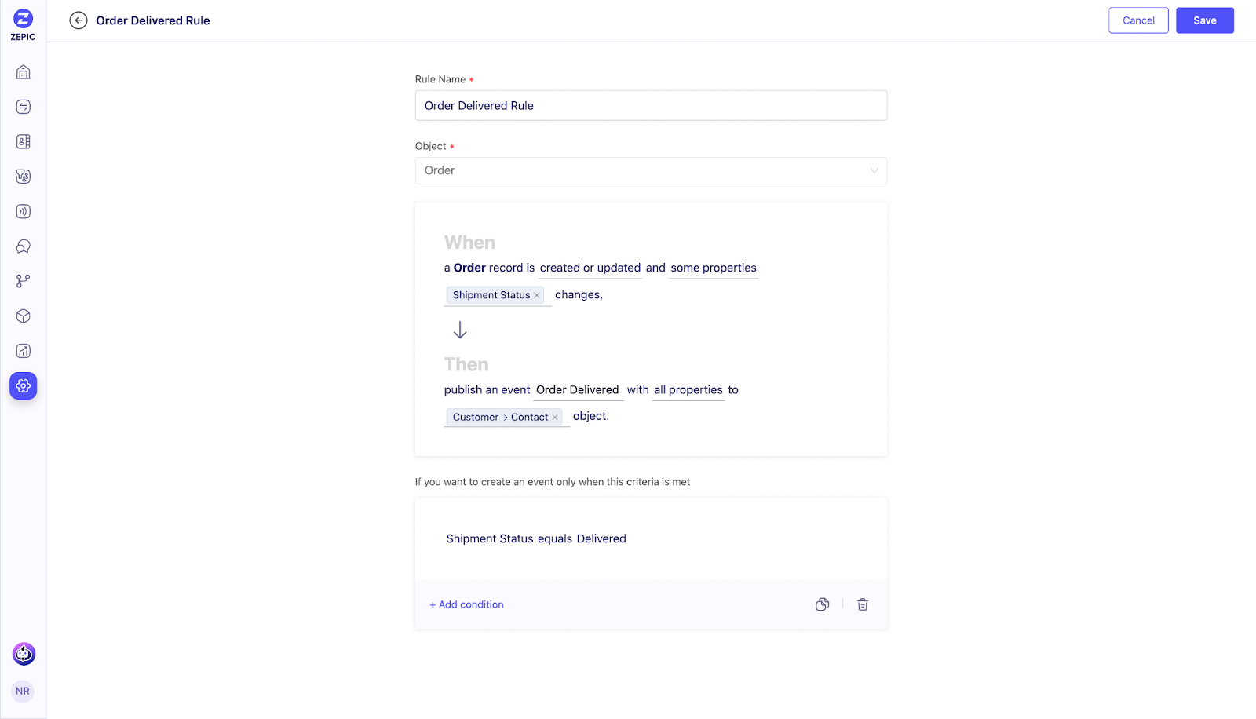The width and height of the screenshot is (1256, 719).
Task: Open the Settings gear in the sidebar
Action: pos(24,385)
